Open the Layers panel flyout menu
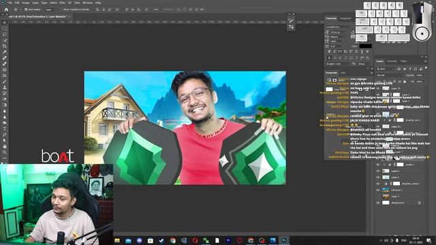This screenshot has height=245, width=436. pyautogui.click(x=425, y=61)
